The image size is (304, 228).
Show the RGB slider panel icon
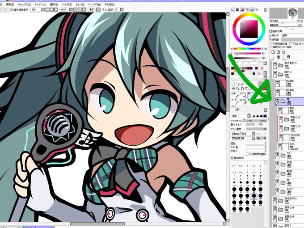tap(237, 9)
